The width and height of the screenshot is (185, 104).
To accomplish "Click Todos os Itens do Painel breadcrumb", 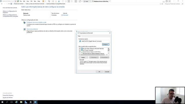I will (35, 4).
